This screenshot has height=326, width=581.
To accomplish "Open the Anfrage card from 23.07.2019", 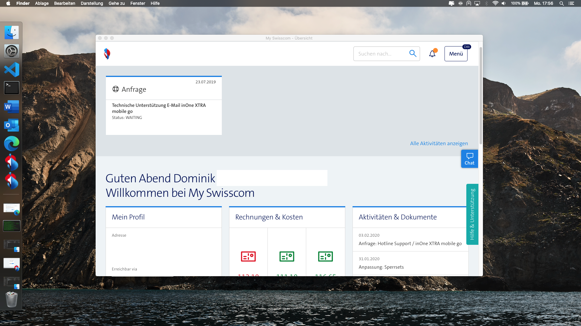I will tap(164, 105).
